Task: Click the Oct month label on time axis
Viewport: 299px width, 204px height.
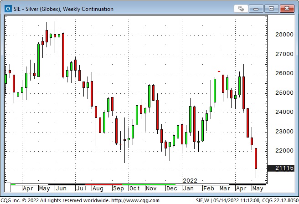Action: point(134,189)
